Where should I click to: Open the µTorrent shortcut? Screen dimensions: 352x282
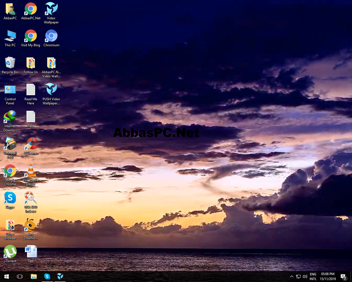(x=10, y=254)
